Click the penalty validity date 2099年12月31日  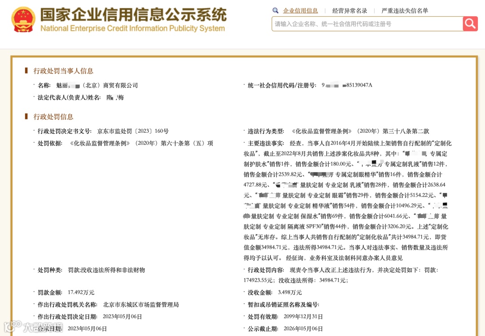pyautogui.click(x=303, y=317)
